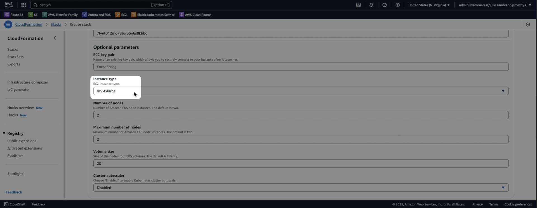This screenshot has width=537, height=208.
Task: Click the sidebar vertical scrollbar
Action: pyautogui.click(x=64, y=114)
